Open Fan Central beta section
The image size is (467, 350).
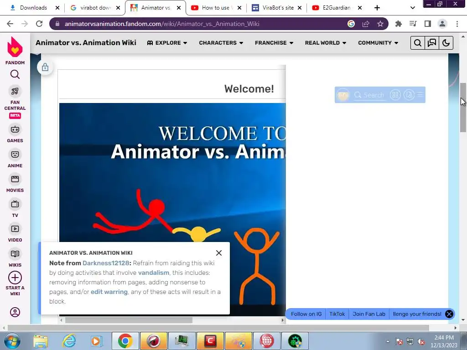pos(15,102)
